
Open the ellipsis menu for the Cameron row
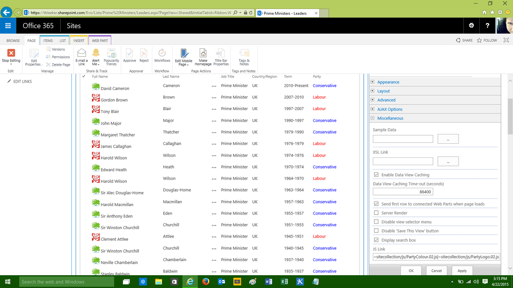coord(214,86)
